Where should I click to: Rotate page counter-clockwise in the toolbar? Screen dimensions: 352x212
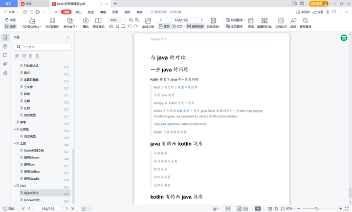point(130,26)
